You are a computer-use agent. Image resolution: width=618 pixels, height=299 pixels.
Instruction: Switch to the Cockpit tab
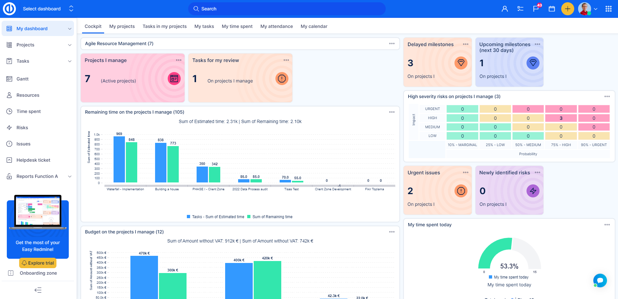pos(93,26)
